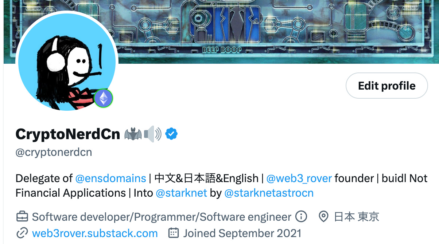Click the CryptoNerdCn display name
The width and height of the screenshot is (439, 244).
[x=68, y=134]
